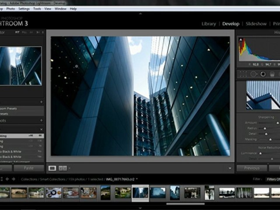Select the filmstrip thumbnail with round plates
Image resolution: width=280 pixels, height=210 pixels.
coord(54,193)
